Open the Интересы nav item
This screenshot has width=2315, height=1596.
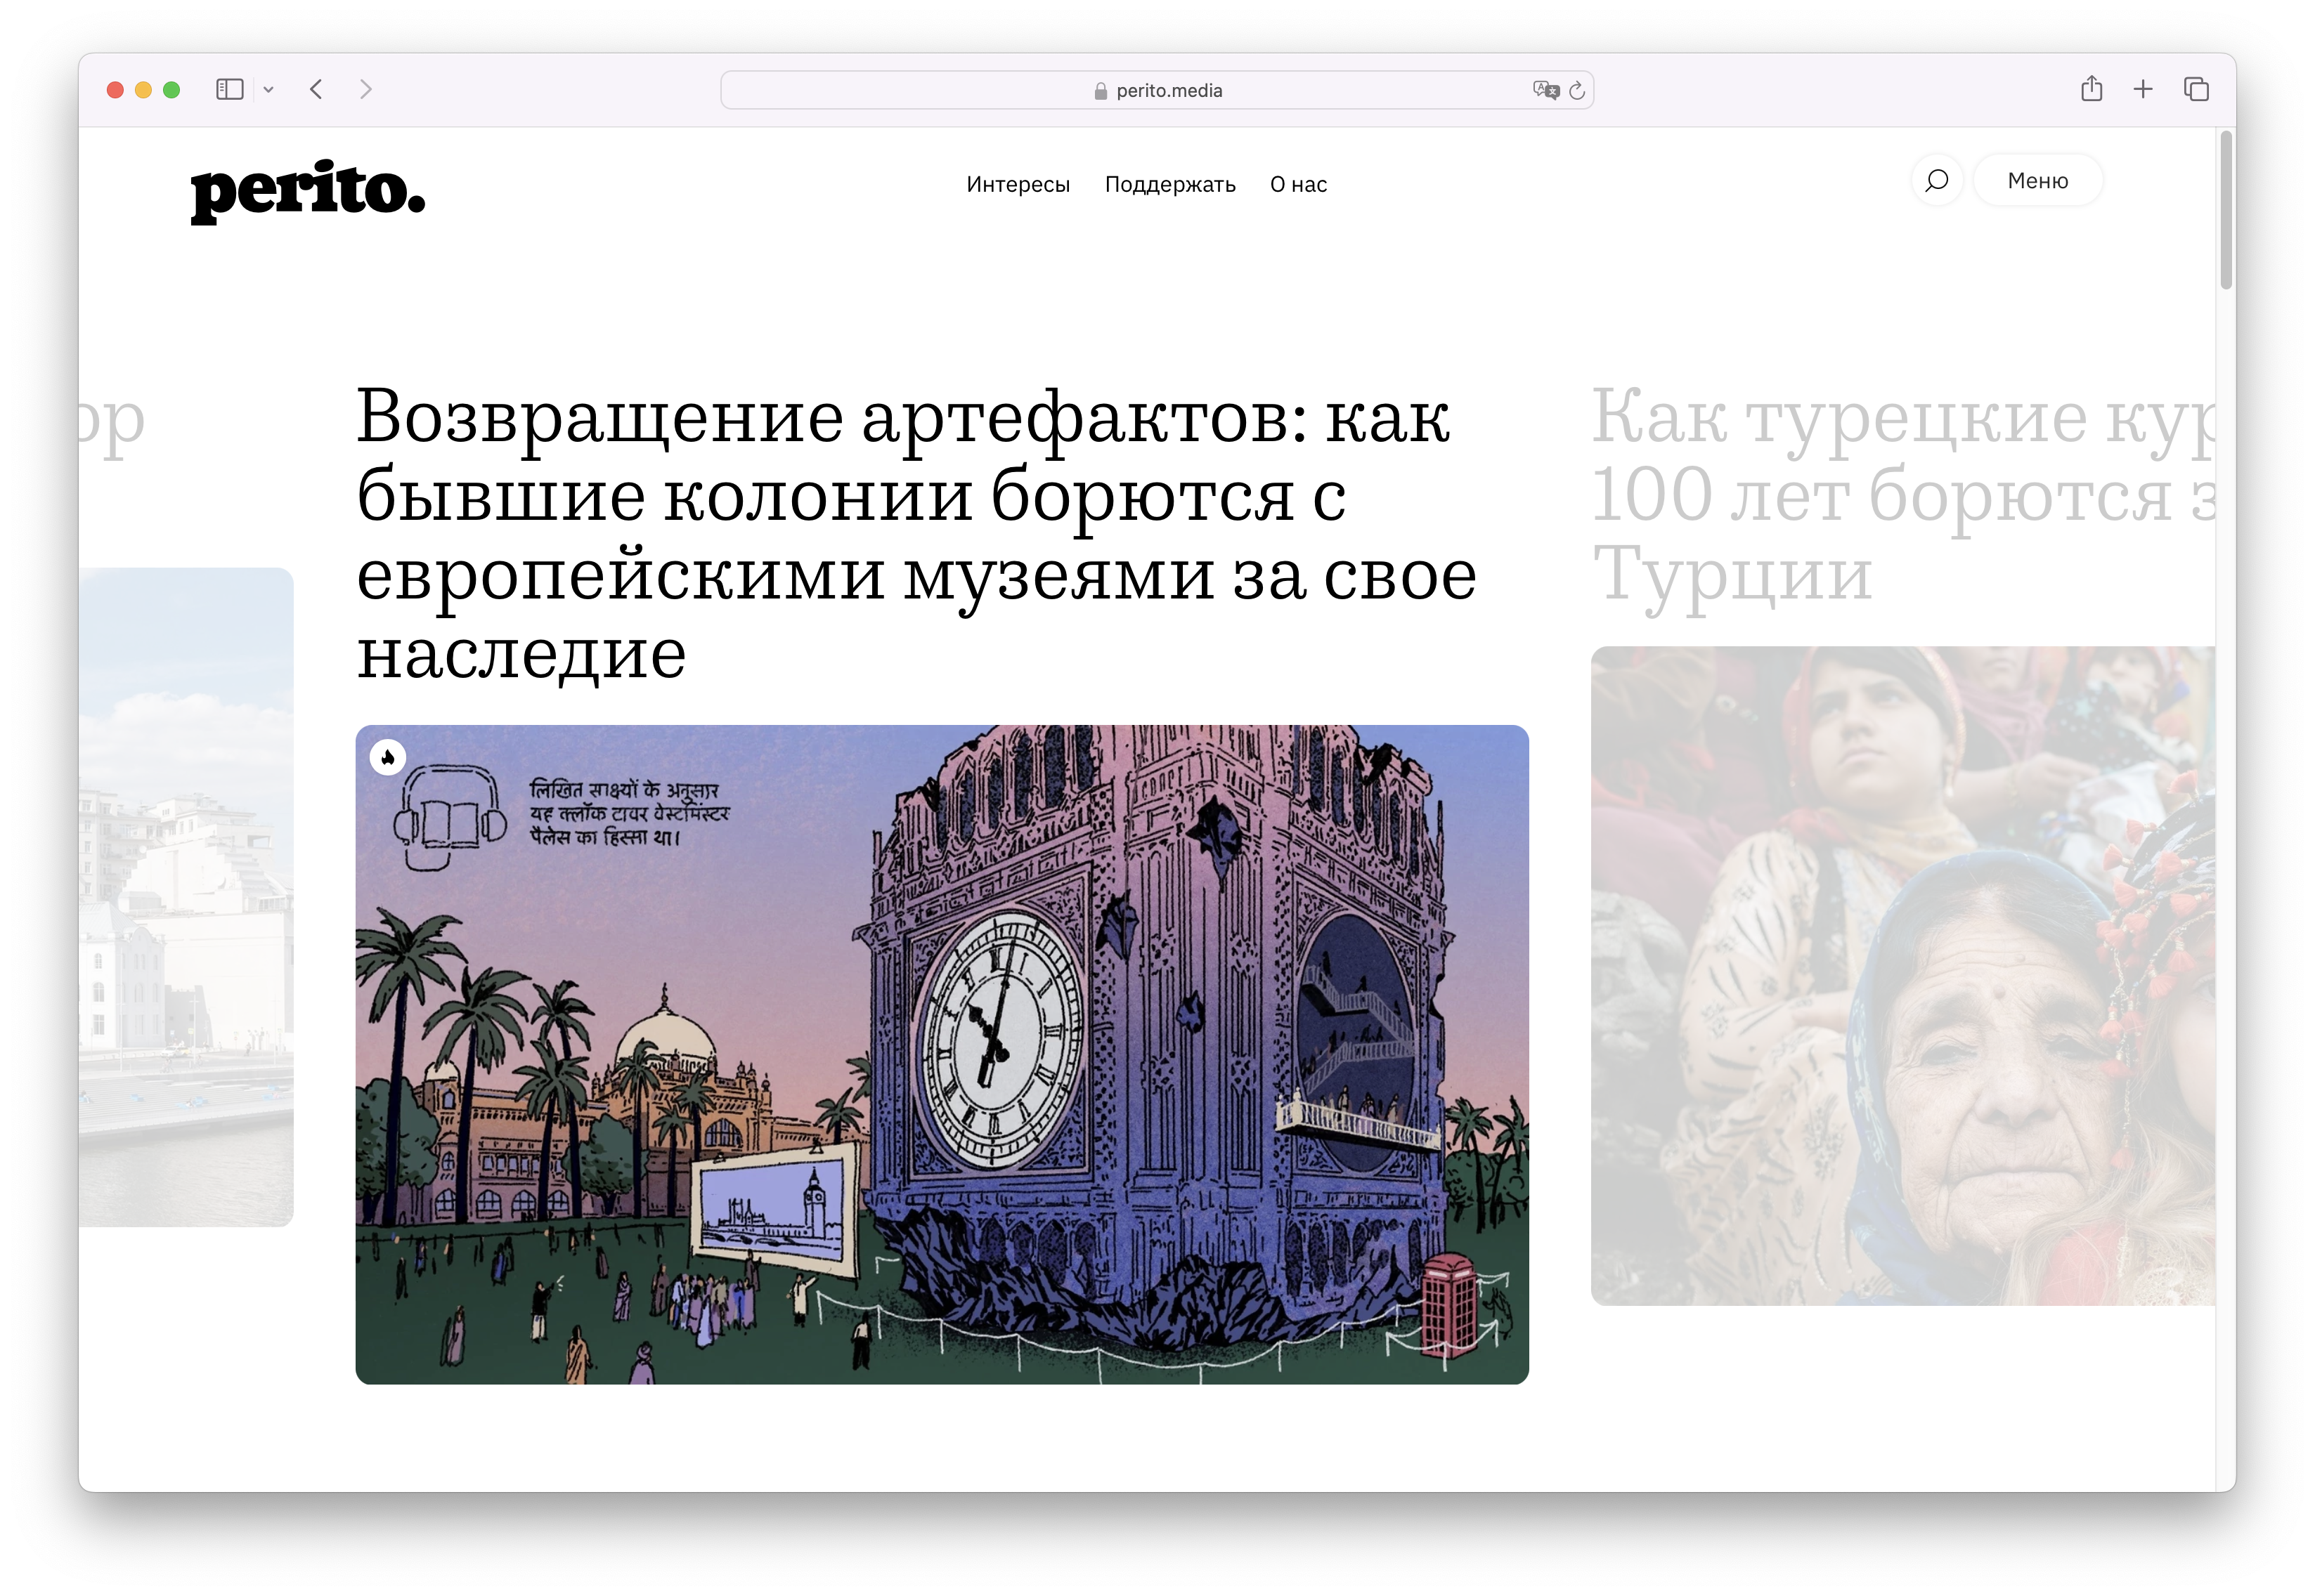point(1018,185)
